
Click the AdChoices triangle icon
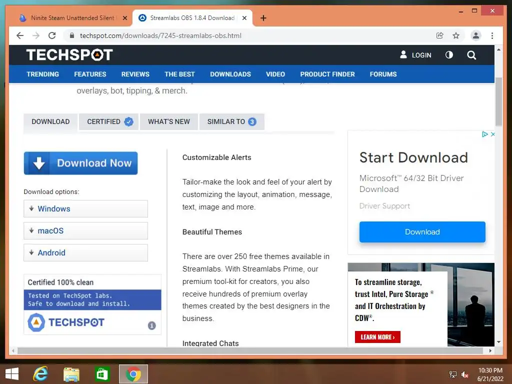(x=485, y=134)
